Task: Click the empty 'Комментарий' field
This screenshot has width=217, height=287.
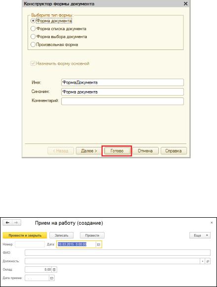Action: pyautogui.click(x=122, y=101)
